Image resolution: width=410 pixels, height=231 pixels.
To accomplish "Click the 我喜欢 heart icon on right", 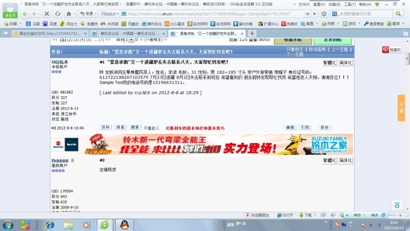I will pyautogui.click(x=392, y=50).
